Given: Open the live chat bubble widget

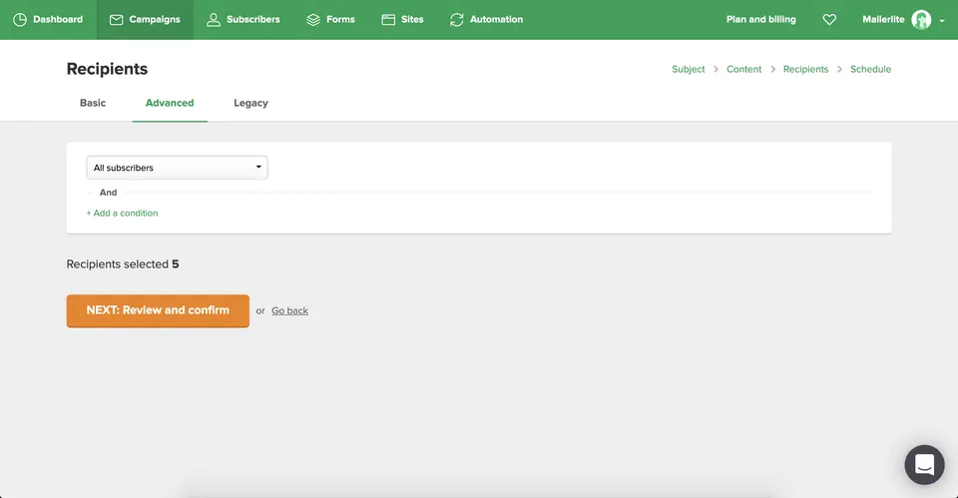Looking at the screenshot, I should click(924, 465).
